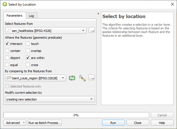
Task: Switch to the Log tab
Action: click(x=32, y=16)
